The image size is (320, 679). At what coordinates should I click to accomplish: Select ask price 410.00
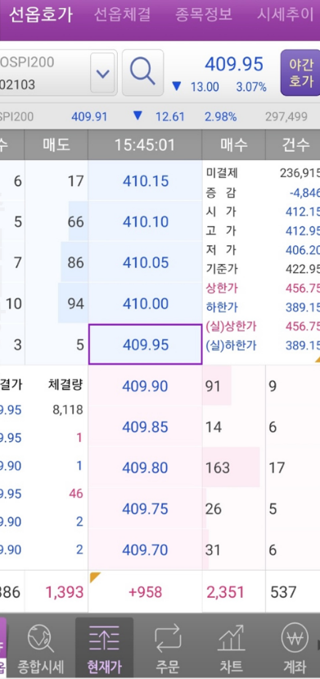(146, 303)
